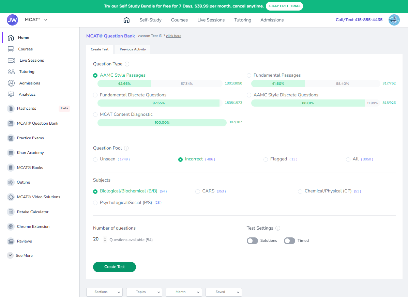This screenshot has width=408, height=297.
Task: Click the Home sidebar icon
Action: click(x=11, y=37)
